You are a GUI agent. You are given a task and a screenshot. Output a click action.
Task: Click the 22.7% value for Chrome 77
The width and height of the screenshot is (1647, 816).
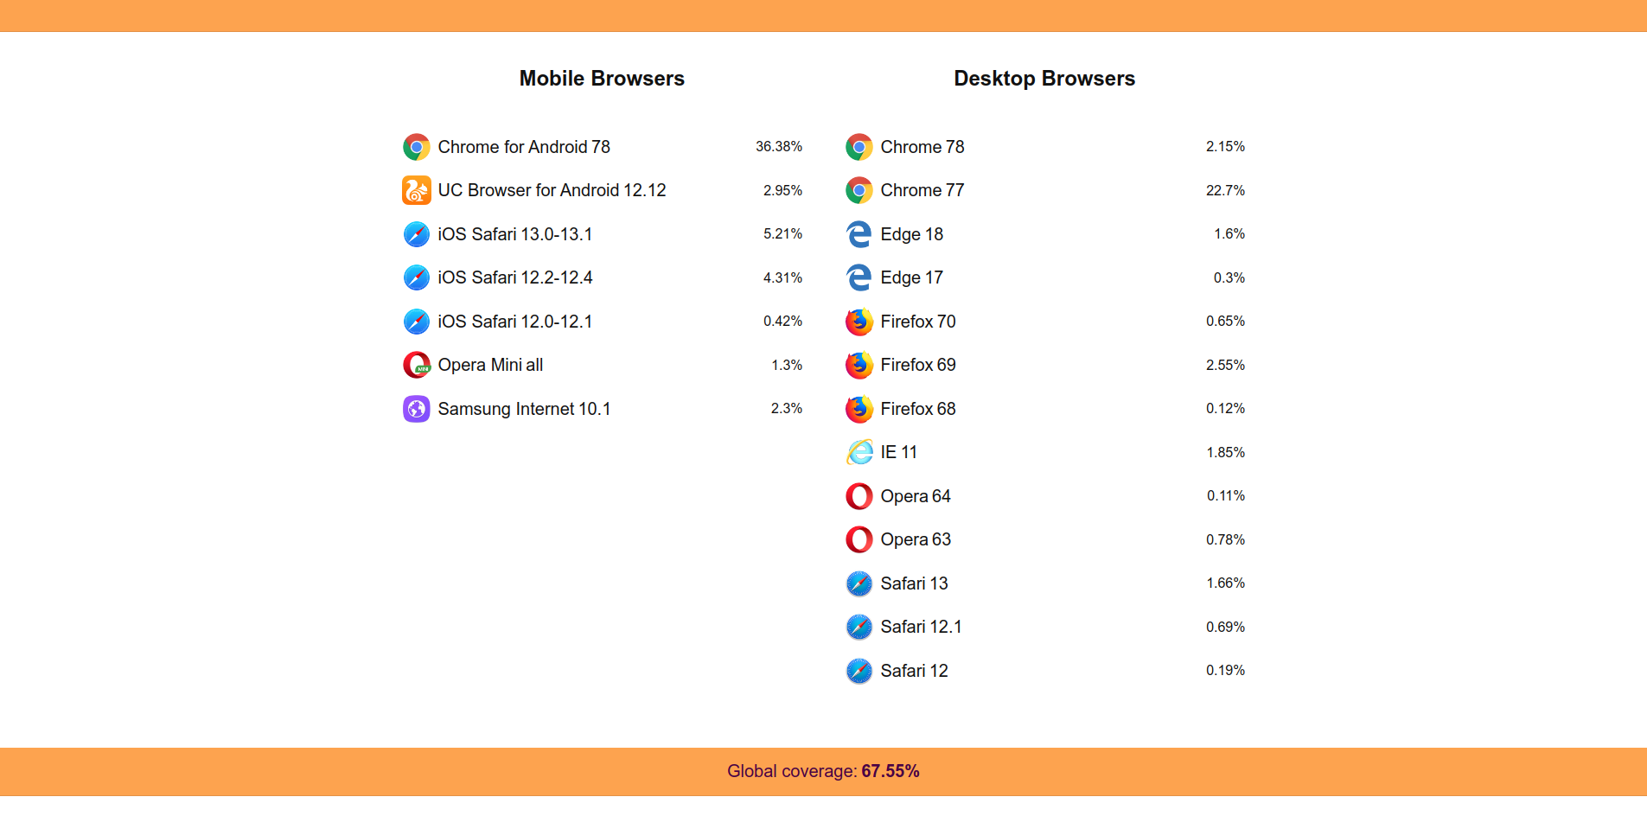point(1226,190)
